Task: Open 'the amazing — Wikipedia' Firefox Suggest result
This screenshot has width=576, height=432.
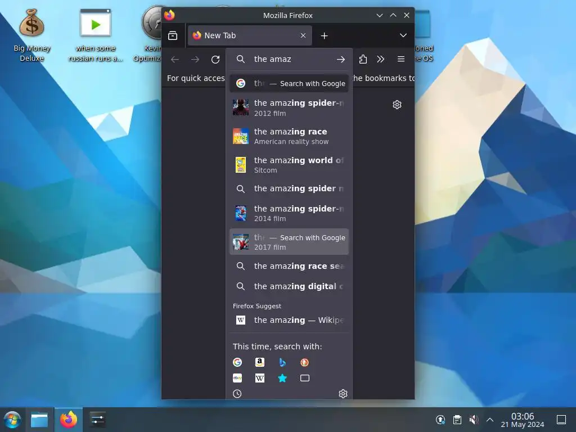Action: click(289, 320)
